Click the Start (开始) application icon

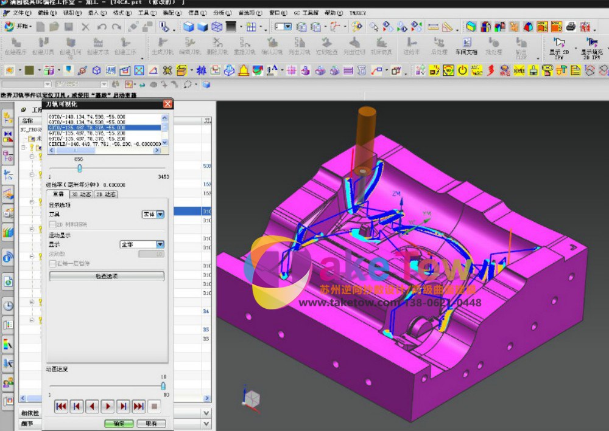coord(9,26)
